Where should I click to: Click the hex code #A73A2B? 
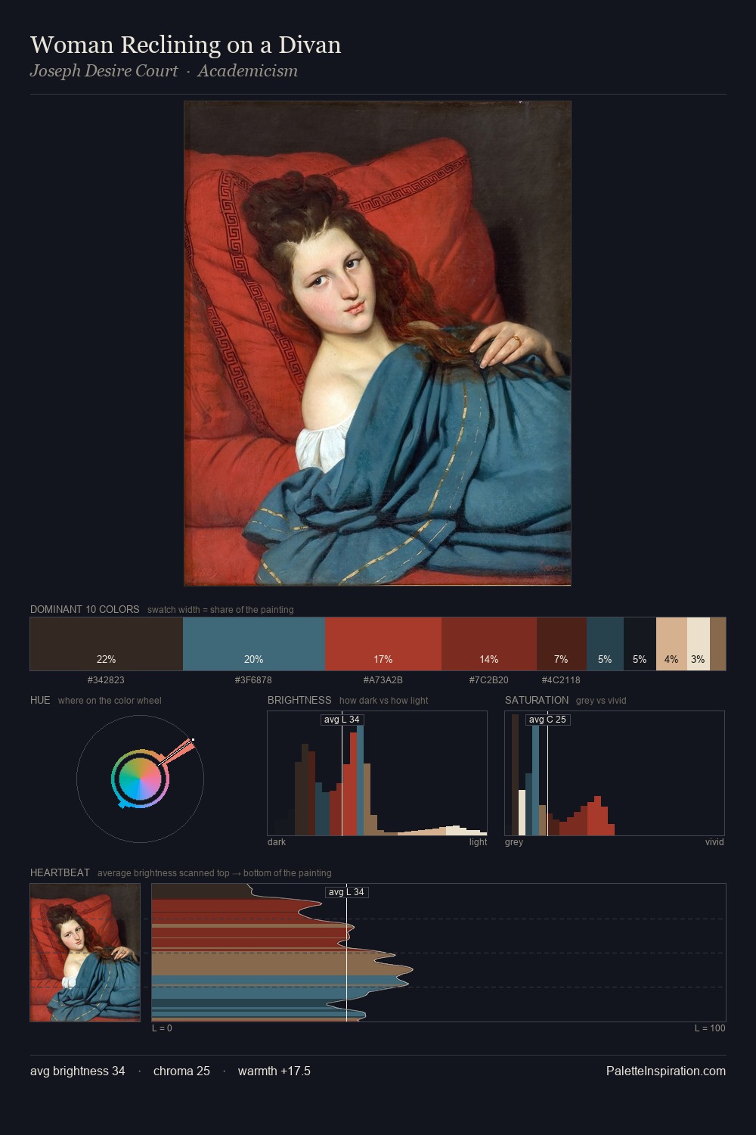383,680
